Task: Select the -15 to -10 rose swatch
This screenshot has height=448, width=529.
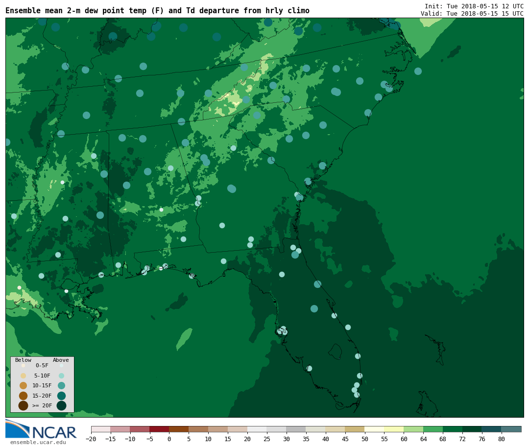Action: (x=120, y=429)
